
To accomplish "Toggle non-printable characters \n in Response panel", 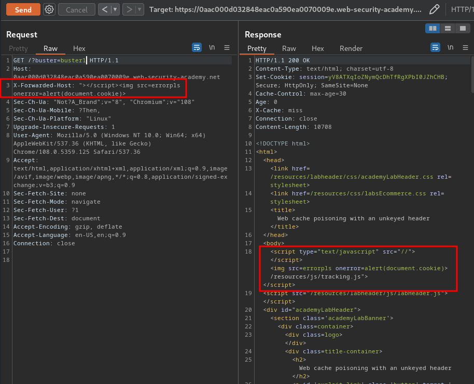I will coord(451,48).
